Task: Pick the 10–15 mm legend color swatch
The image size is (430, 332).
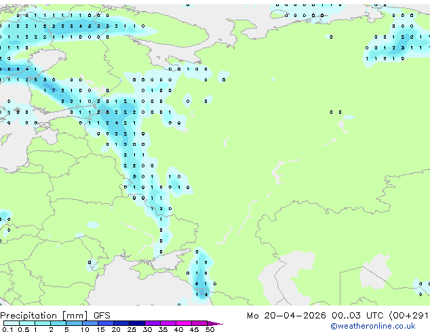Action: [90, 323]
